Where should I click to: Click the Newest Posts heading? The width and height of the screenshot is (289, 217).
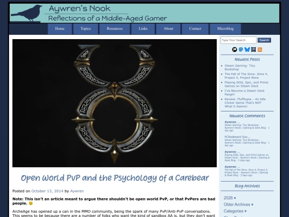click(247, 59)
